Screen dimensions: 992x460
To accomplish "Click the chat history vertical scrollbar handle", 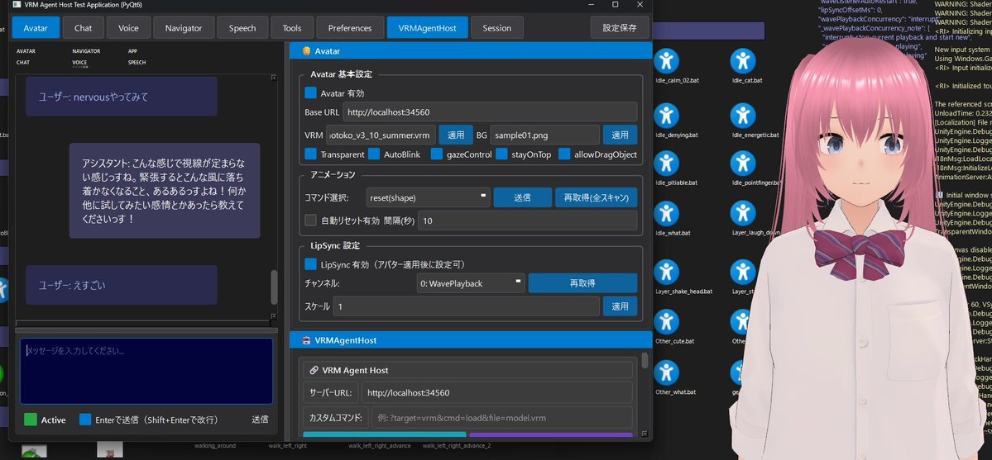I will pos(274,287).
